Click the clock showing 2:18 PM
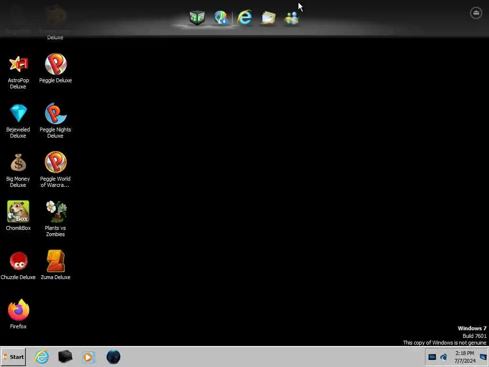Image resolution: width=489 pixels, height=367 pixels. pyautogui.click(x=465, y=357)
